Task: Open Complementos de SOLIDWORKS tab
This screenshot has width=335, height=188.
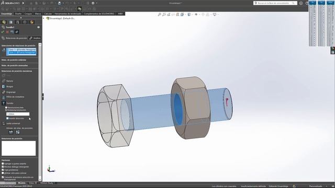Action: pyautogui.click(x=99, y=14)
